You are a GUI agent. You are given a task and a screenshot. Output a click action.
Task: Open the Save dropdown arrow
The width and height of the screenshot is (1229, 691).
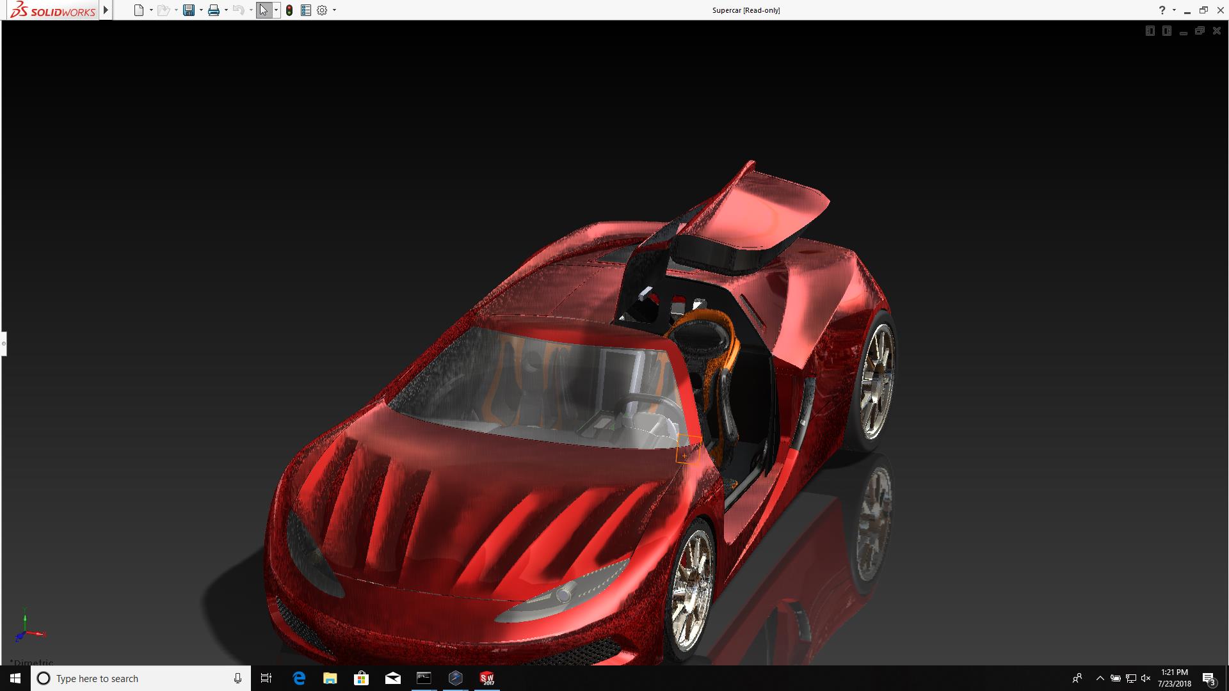coord(201,10)
